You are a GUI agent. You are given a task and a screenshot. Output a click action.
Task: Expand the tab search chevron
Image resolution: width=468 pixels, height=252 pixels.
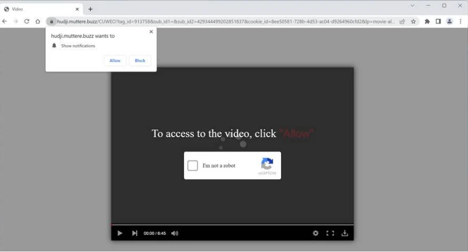click(x=412, y=6)
